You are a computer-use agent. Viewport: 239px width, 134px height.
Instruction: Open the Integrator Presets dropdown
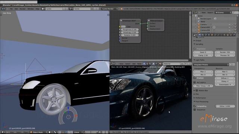[x=211, y=64]
